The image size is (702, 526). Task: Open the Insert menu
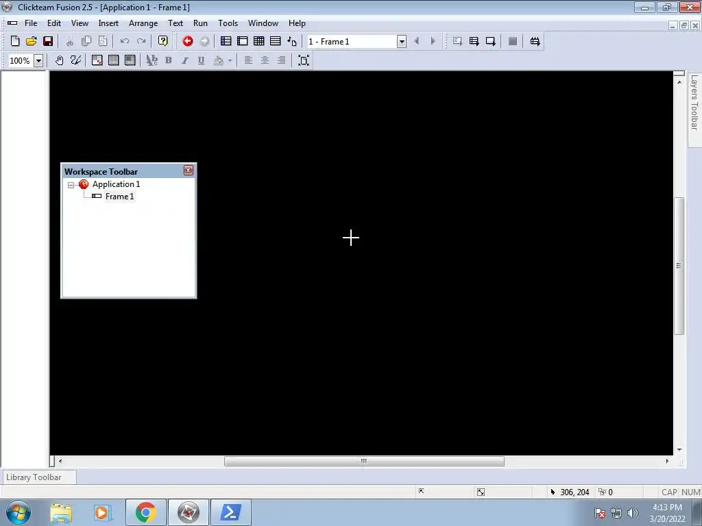pos(108,23)
